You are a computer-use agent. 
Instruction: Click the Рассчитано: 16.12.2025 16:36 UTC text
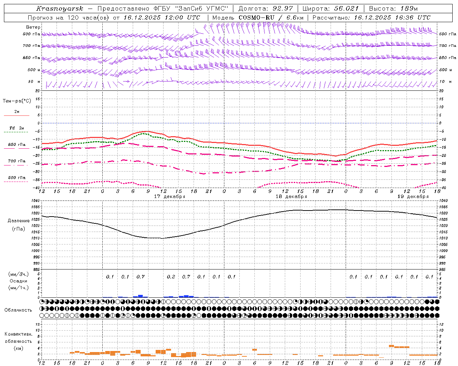(371, 18)
